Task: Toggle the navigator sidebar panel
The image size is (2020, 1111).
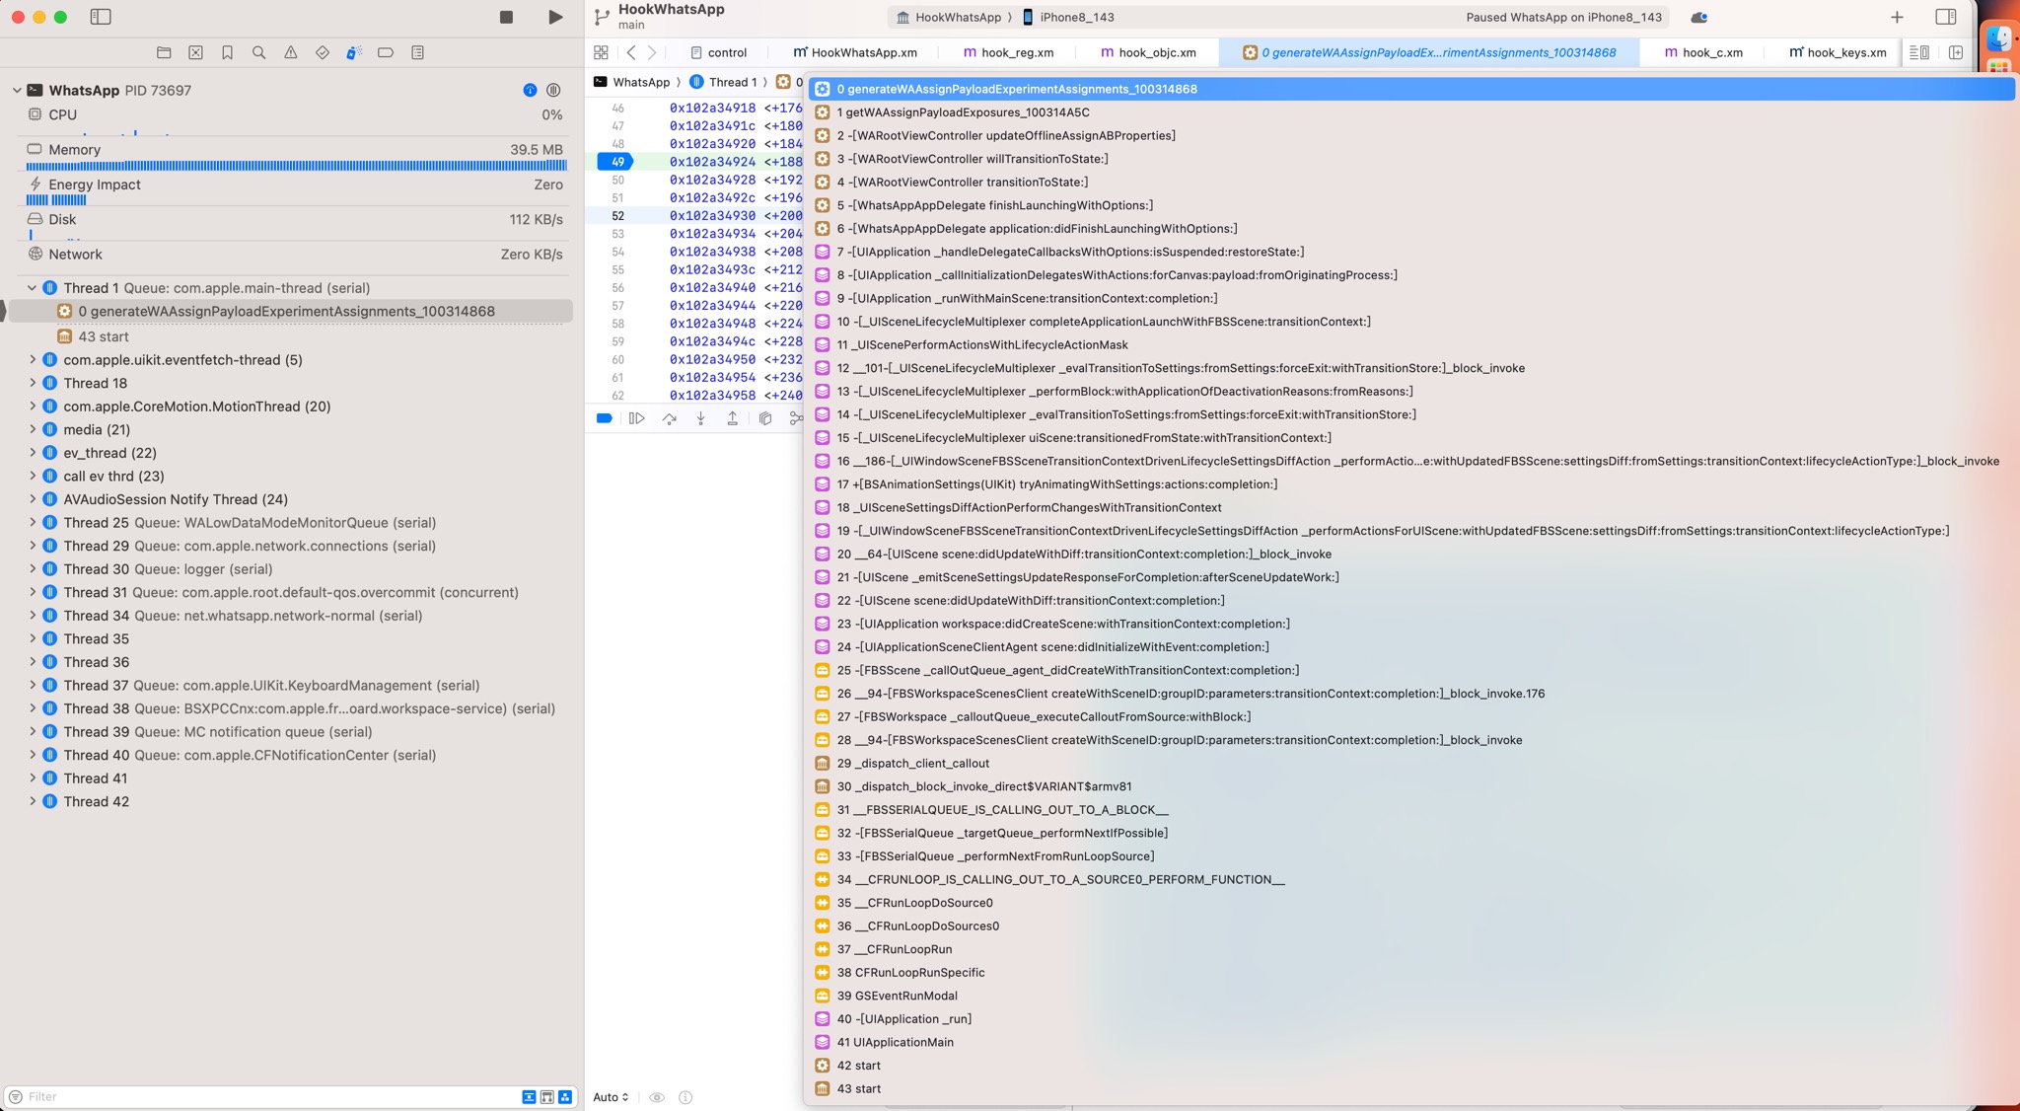Action: point(101,17)
